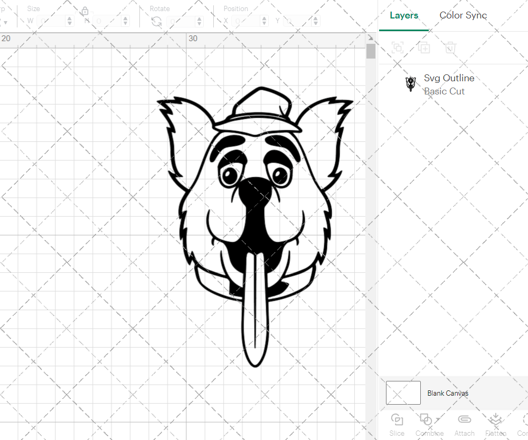Screen dimensions: 528x440
Task: Click the Duplicate icon in Layers panel
Action: pos(423,47)
